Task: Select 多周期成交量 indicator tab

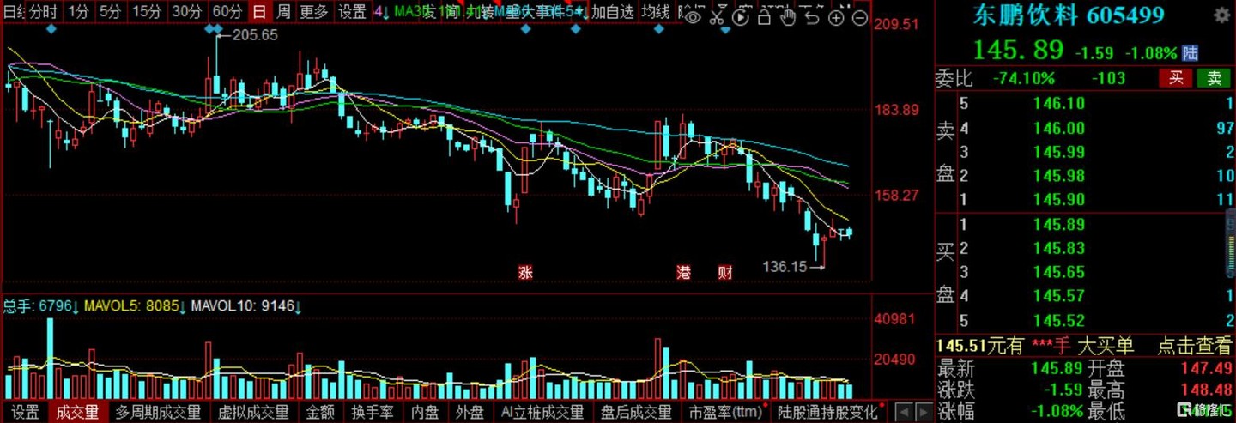Action: (x=158, y=413)
